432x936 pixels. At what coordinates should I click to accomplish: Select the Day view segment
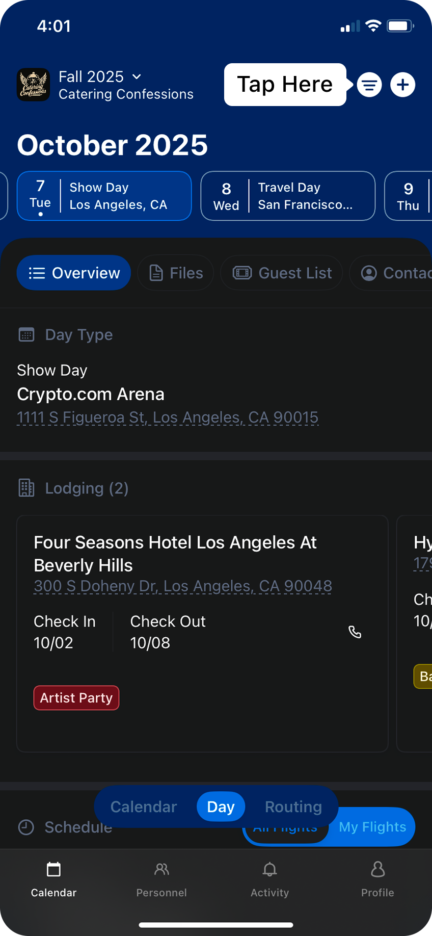click(x=221, y=807)
